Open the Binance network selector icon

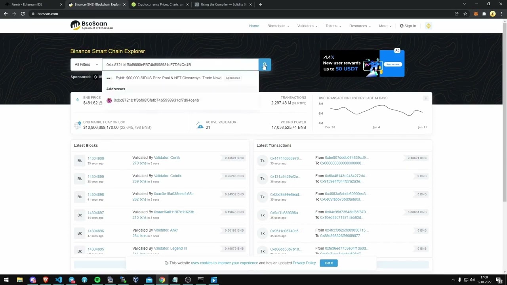click(428, 26)
